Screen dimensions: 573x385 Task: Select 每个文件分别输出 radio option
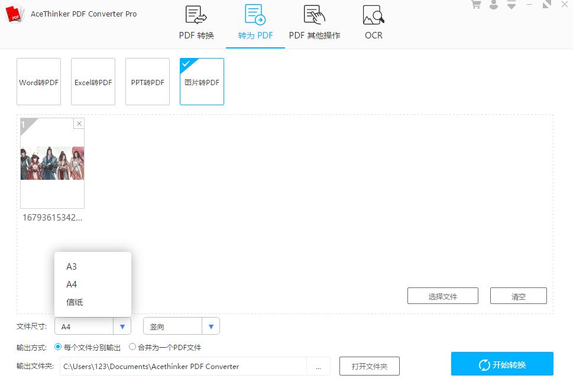click(58, 347)
